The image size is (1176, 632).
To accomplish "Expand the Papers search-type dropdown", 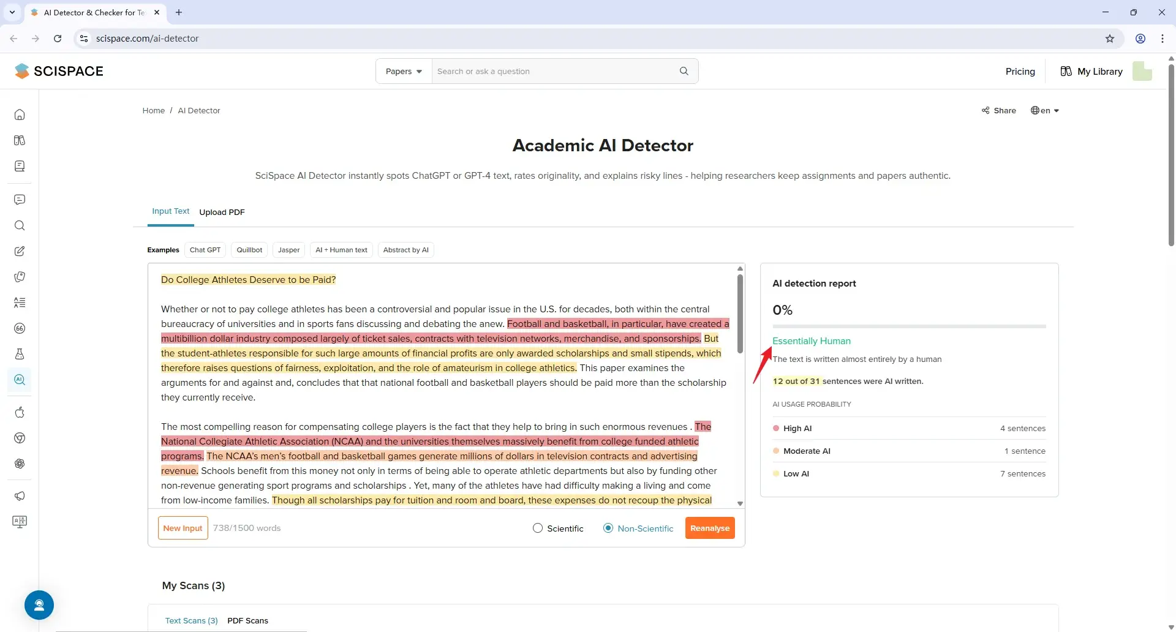I will 404,71.
